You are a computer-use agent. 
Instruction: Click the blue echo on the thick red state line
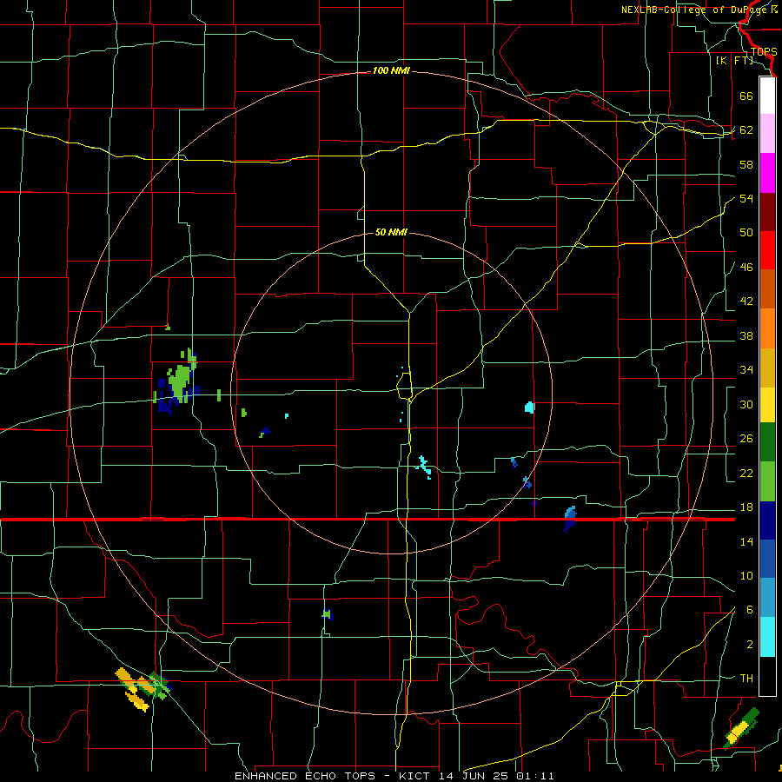point(569,520)
